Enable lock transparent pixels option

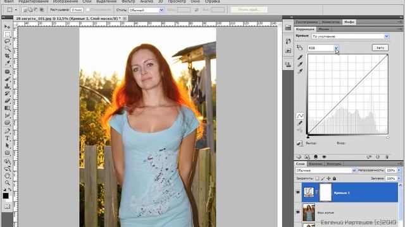317,178
